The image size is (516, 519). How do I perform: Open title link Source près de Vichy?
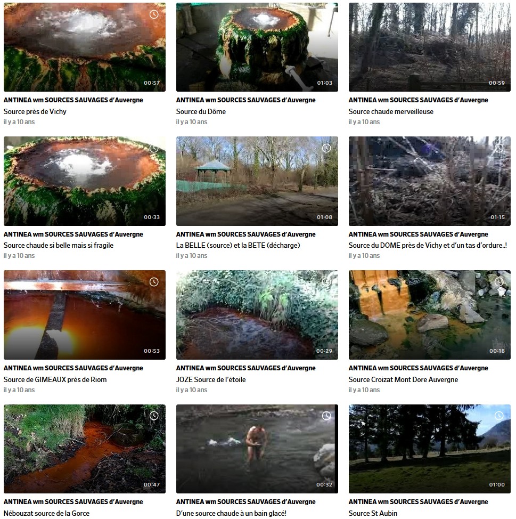tap(35, 111)
